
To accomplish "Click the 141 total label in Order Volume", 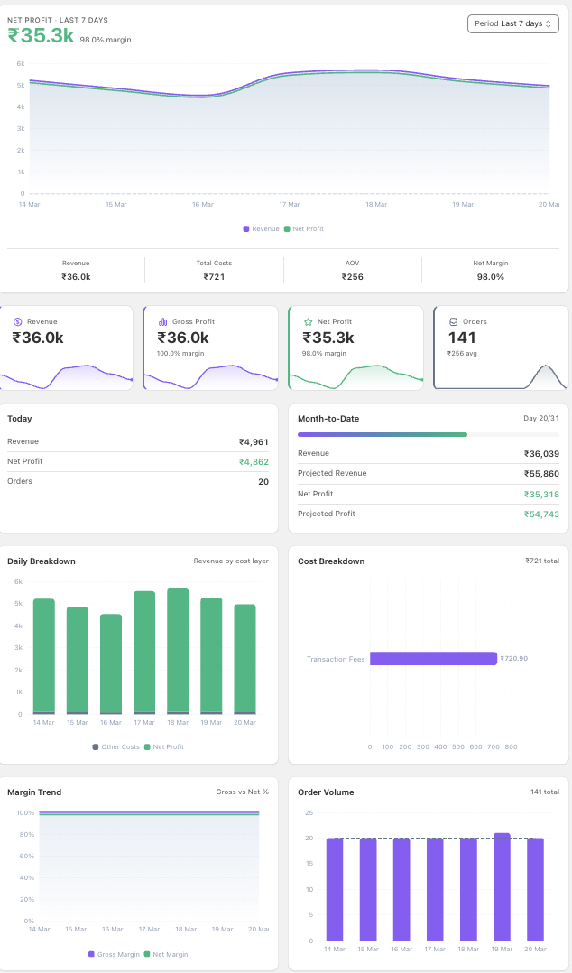I will (545, 792).
